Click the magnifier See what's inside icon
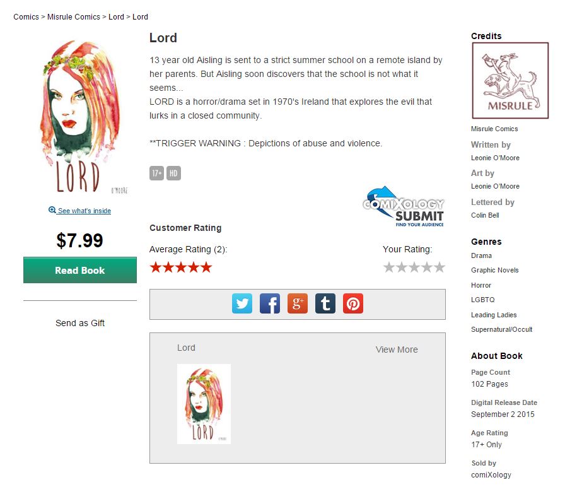Image resolution: width=565 pixels, height=487 pixels. point(52,210)
